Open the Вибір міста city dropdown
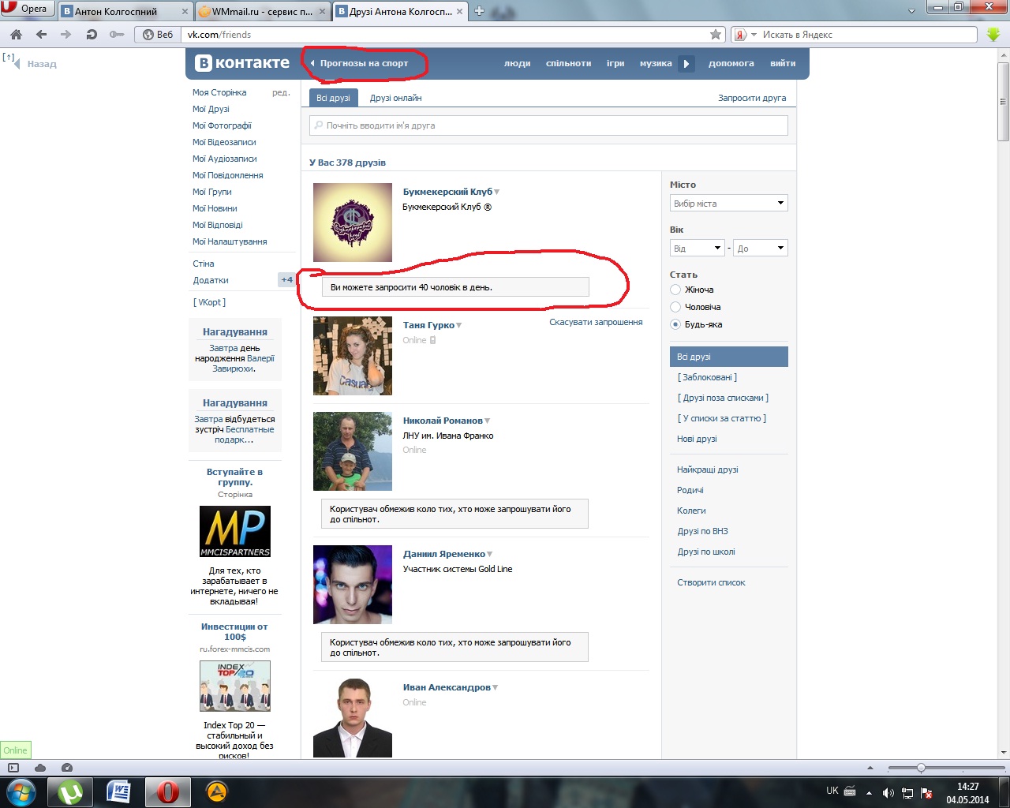Screen dimensions: 1010x808 click(x=729, y=204)
